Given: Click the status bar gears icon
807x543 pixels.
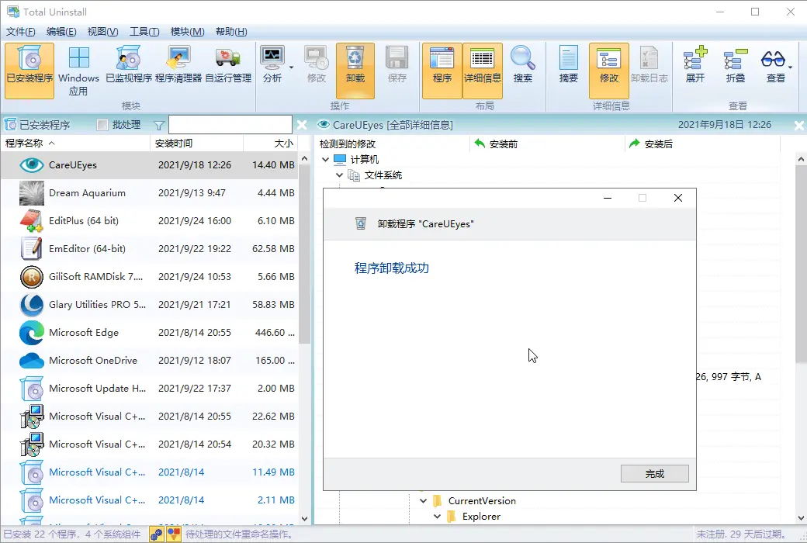Looking at the screenshot, I should [x=157, y=534].
